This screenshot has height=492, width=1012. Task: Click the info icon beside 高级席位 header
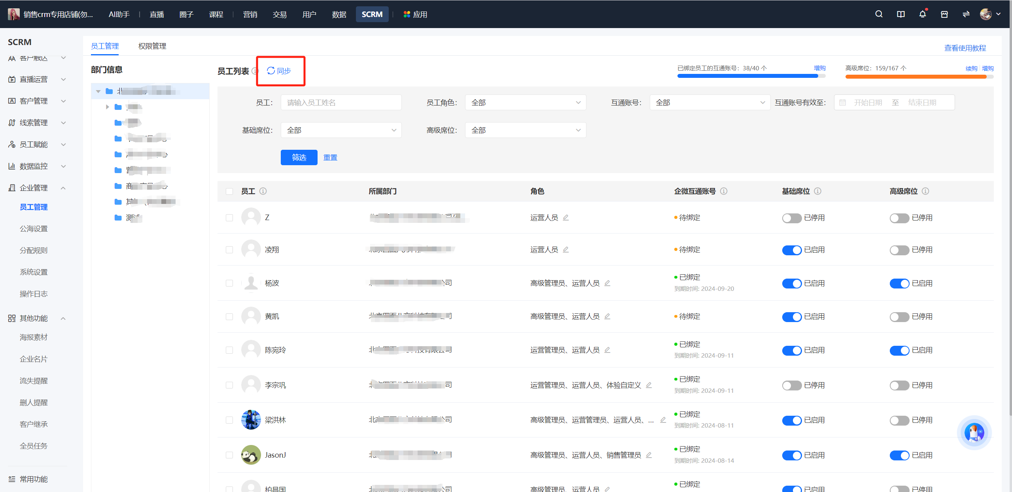925,191
